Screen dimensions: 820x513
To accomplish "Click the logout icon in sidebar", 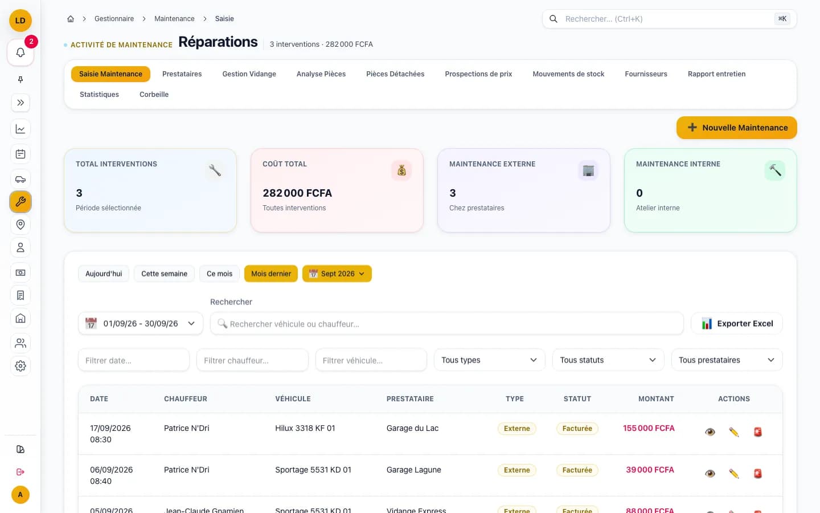I will [x=20, y=472].
